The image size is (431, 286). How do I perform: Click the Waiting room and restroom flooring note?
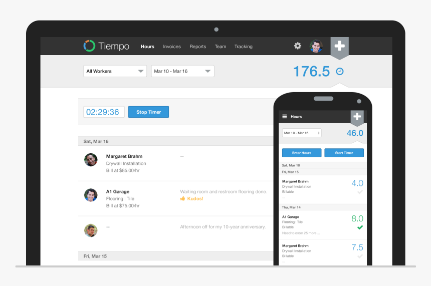click(x=224, y=191)
